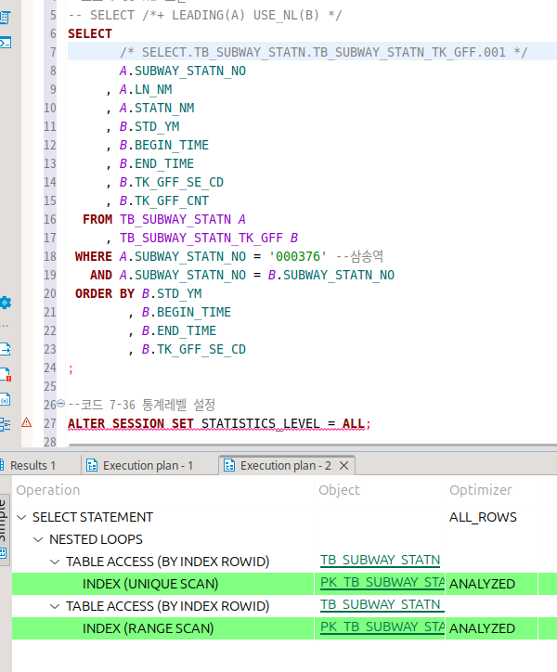Show the server output panel icon
The height and width of the screenshot is (672, 557).
point(5,350)
